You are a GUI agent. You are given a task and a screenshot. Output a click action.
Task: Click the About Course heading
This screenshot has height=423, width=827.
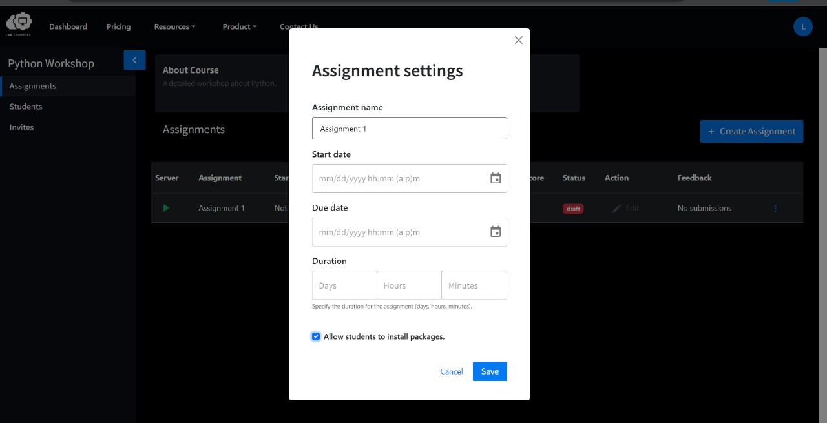191,70
